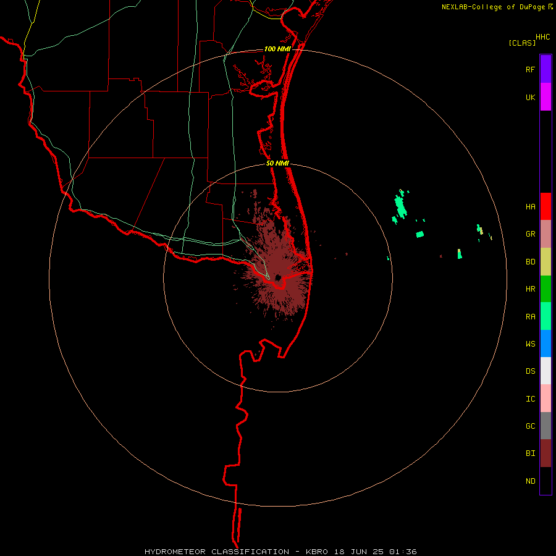The width and height of the screenshot is (556, 556).
Task: Click the GC legend label
Action: pos(530,426)
